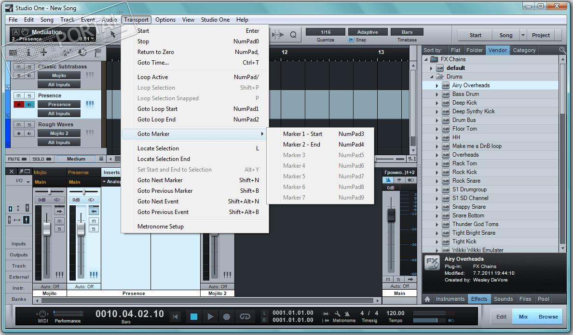Choose Marker 1 - Start from submenu
Image resolution: width=573 pixels, height=335 pixels.
320,134
